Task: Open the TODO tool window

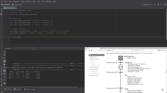Action: (8, 89)
